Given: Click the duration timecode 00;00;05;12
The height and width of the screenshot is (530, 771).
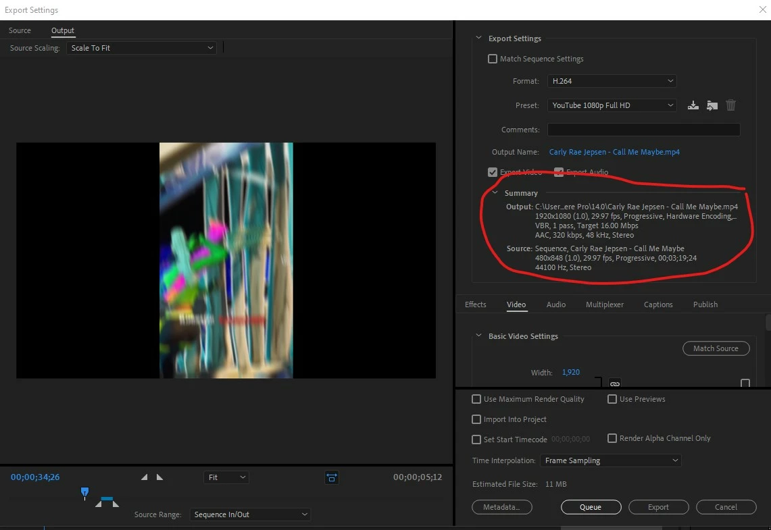Looking at the screenshot, I should coord(417,477).
